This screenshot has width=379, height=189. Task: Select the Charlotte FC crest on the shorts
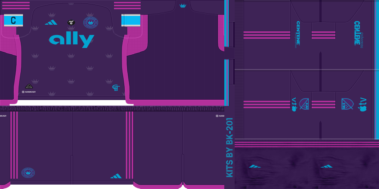[x=28, y=173]
